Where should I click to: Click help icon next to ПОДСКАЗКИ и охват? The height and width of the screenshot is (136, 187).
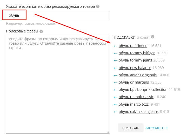[x=152, y=37]
